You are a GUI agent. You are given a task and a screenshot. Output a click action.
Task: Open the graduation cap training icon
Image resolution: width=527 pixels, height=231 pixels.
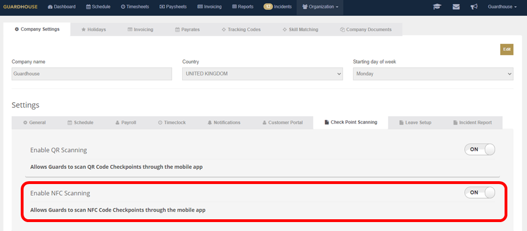point(437,7)
